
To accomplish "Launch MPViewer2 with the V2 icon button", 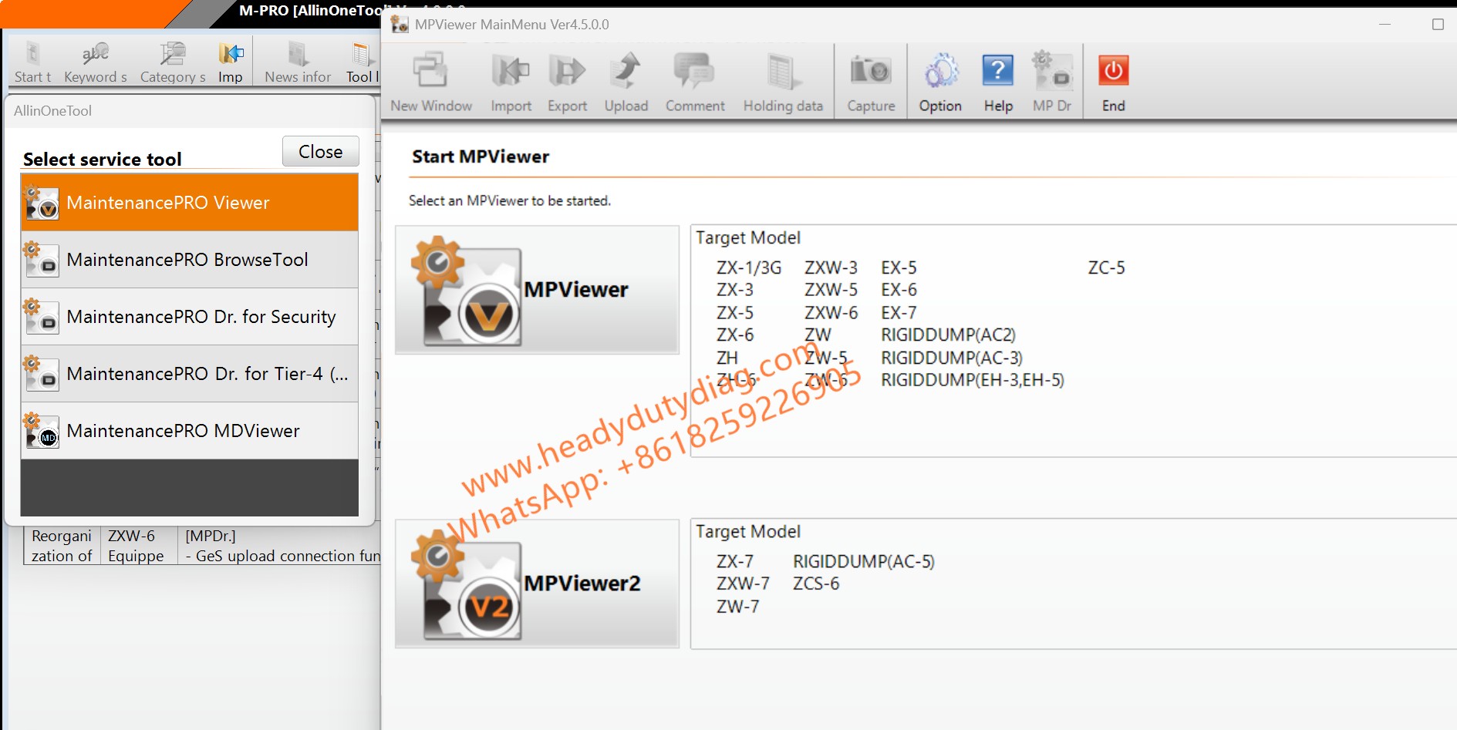I will tap(537, 584).
